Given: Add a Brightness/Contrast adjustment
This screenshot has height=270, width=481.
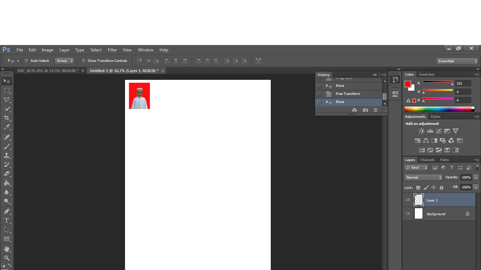Looking at the screenshot, I should 421,131.
